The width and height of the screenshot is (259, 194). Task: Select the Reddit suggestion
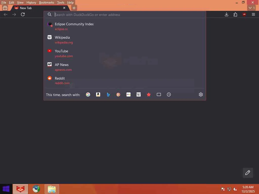(125, 81)
